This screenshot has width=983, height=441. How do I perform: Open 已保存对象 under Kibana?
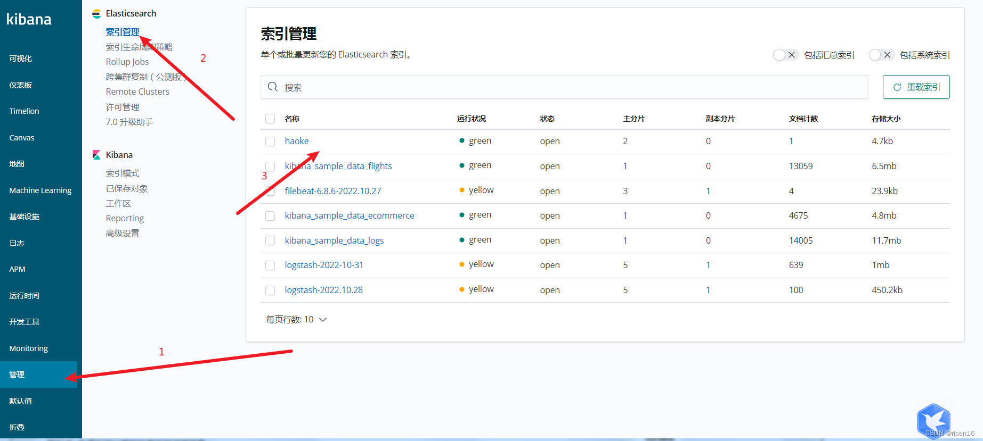click(127, 188)
